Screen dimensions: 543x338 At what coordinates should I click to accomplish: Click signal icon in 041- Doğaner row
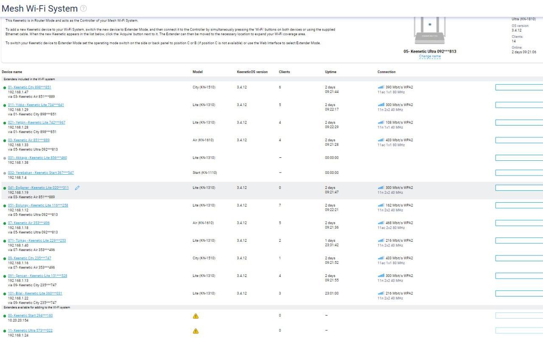381,188
